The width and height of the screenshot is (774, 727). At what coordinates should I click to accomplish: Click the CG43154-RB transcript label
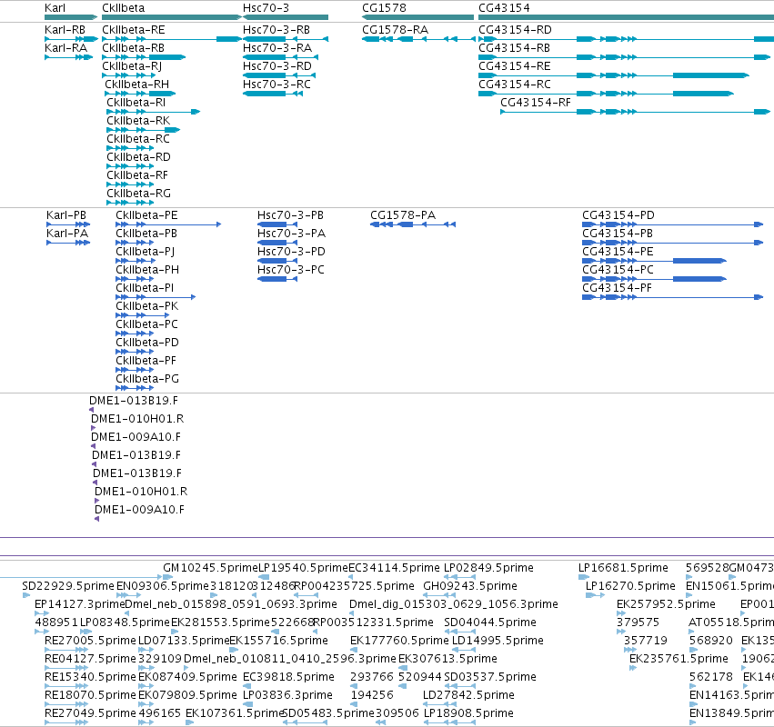[x=515, y=48]
